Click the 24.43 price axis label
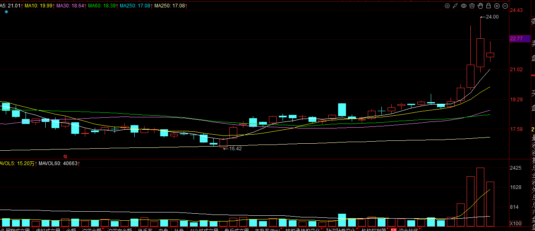This screenshot has height=231, width=535. point(516,10)
